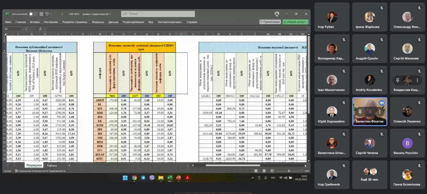
Task: Open more options on Владислав Кащ... tile
Action: coord(417,80)
